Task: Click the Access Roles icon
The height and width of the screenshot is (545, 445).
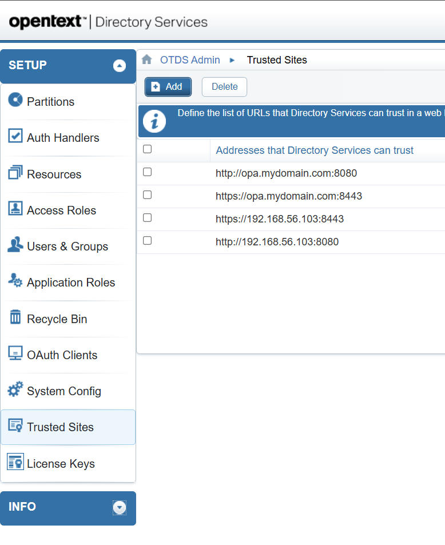Action: point(15,209)
